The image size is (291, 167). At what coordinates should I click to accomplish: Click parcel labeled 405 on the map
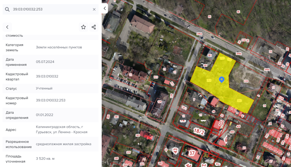tap(238, 126)
